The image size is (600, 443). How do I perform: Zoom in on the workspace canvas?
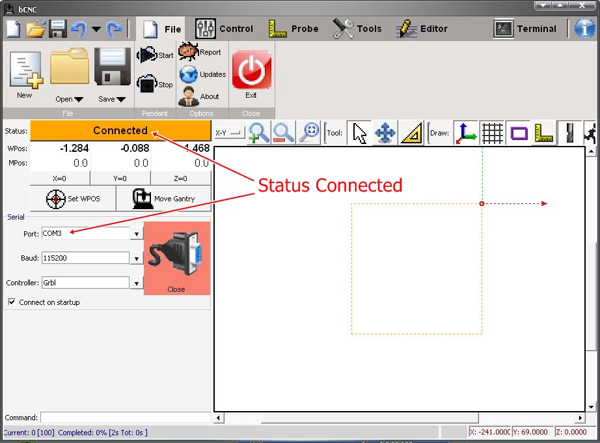click(258, 133)
